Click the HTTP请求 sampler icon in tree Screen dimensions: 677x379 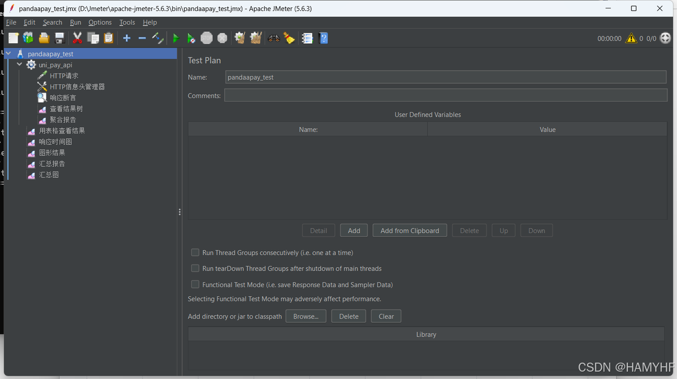coord(42,75)
